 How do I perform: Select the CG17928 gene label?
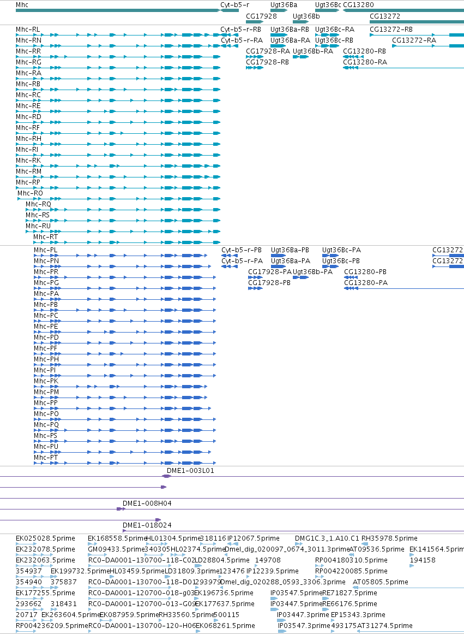tap(261, 16)
